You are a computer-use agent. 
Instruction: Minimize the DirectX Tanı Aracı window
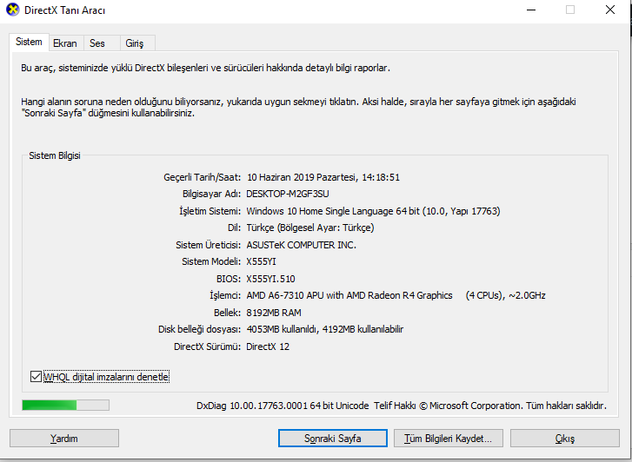pyautogui.click(x=531, y=10)
